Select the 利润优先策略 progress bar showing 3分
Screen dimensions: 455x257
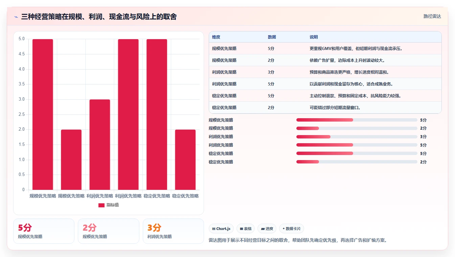pos(357,137)
